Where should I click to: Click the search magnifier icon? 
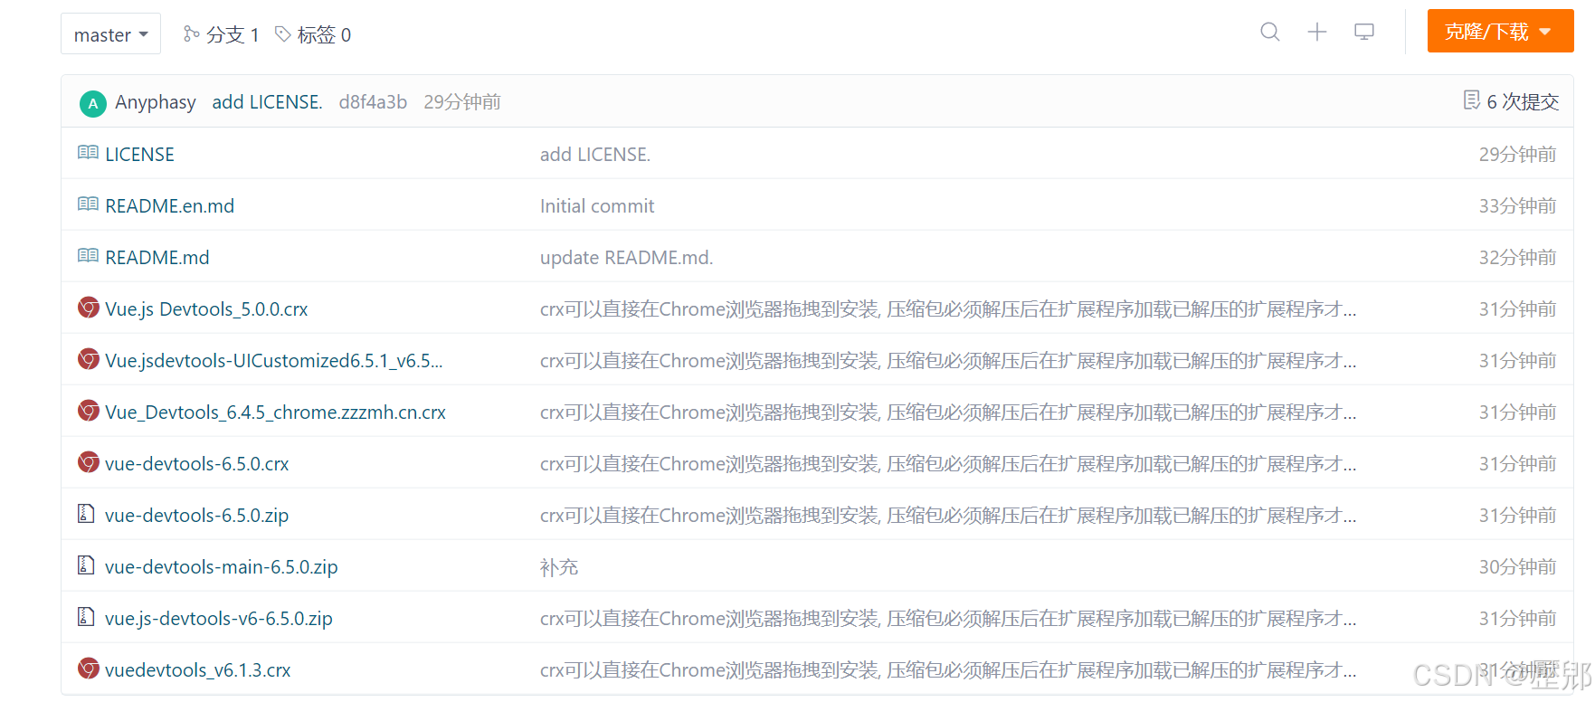1270,33
